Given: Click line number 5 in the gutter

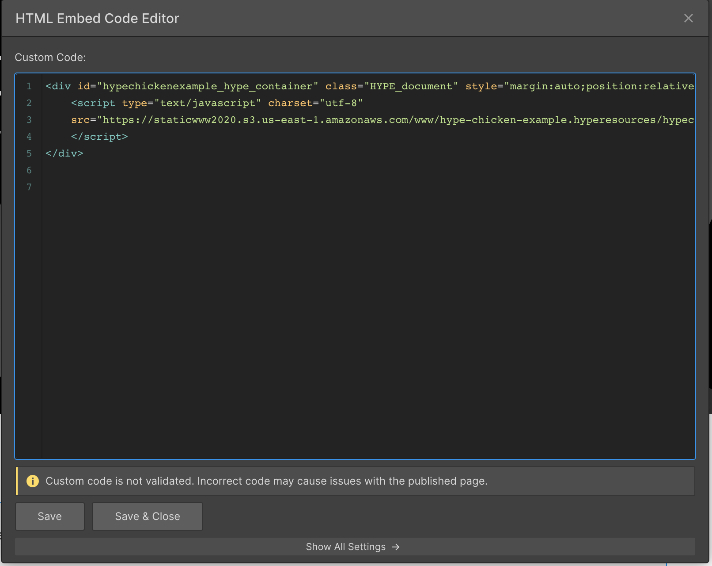Looking at the screenshot, I should tap(29, 153).
